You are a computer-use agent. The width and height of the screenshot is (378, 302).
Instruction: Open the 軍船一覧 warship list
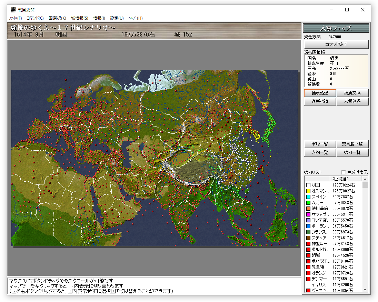pyautogui.click(x=320, y=144)
